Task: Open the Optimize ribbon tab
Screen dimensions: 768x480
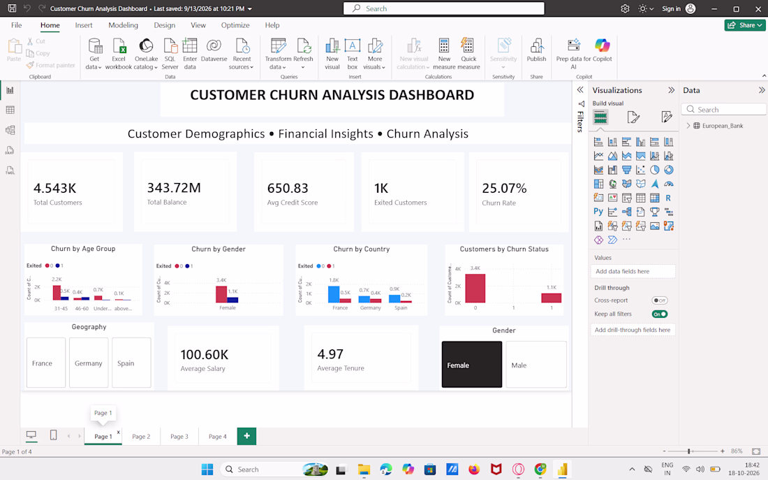Action: (x=235, y=25)
